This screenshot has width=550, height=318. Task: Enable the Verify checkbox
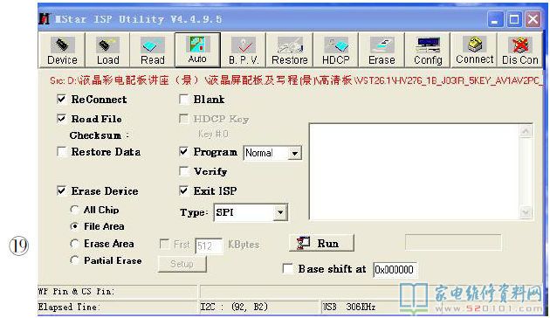click(x=183, y=171)
